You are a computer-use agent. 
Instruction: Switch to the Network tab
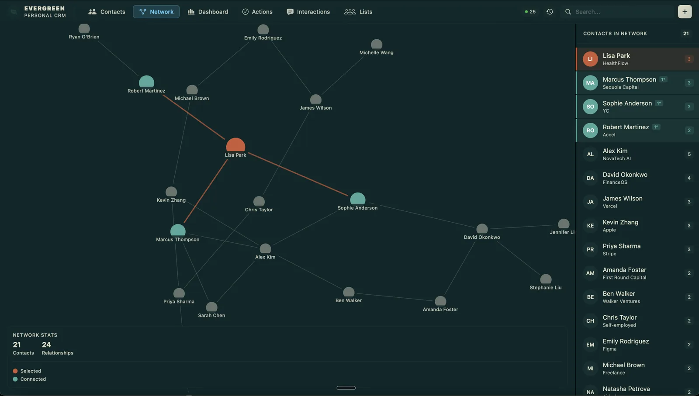pos(156,12)
